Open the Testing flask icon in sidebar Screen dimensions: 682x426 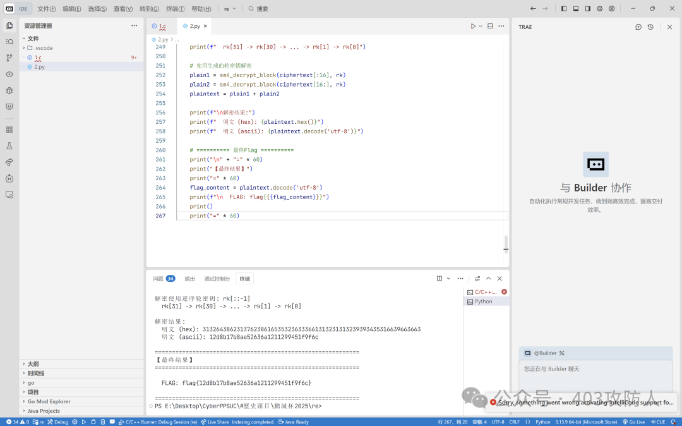[x=9, y=145]
